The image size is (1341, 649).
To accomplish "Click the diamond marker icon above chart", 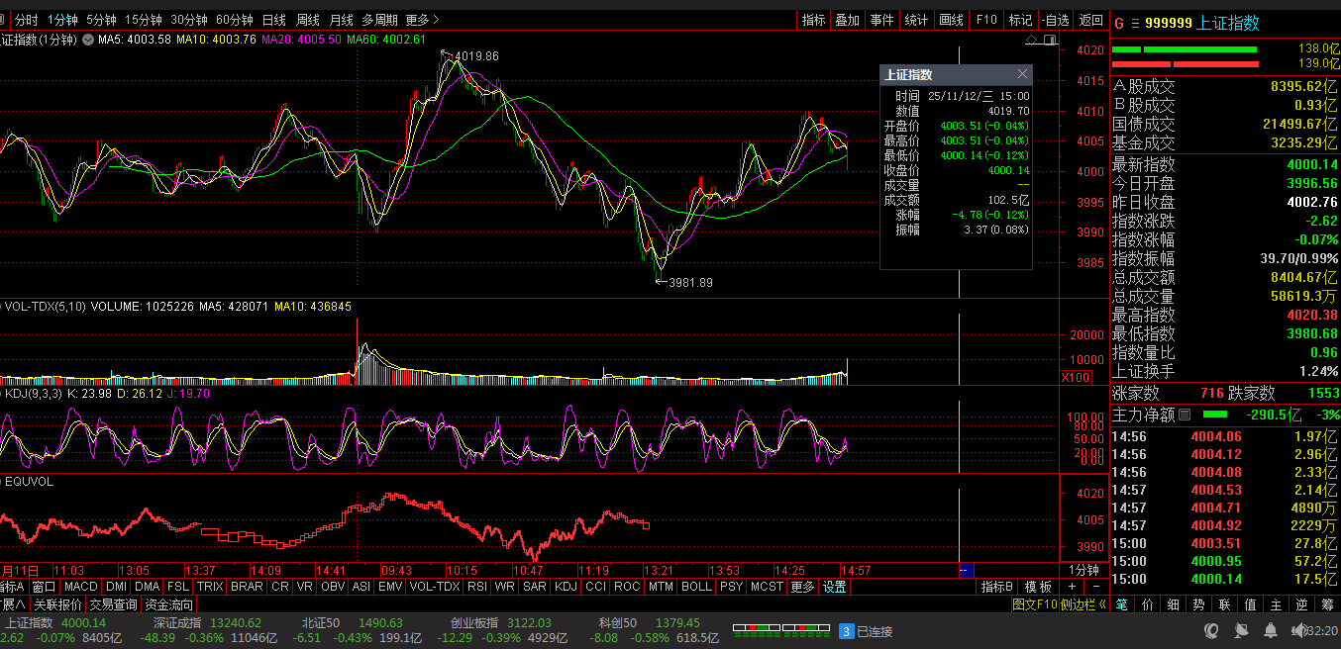I will point(1032,41).
